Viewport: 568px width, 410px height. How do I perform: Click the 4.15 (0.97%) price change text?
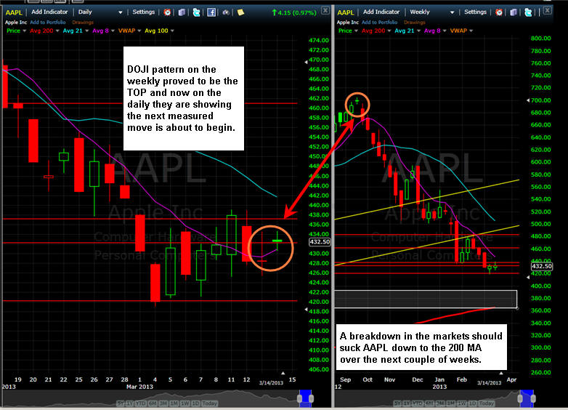[x=294, y=12]
